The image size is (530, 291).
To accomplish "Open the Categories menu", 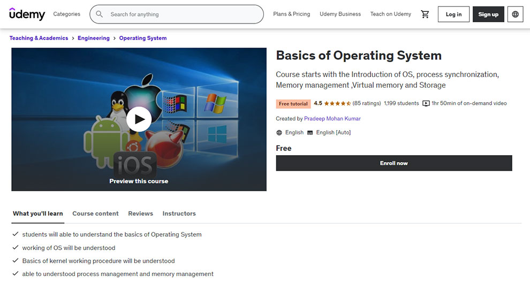I will (66, 14).
